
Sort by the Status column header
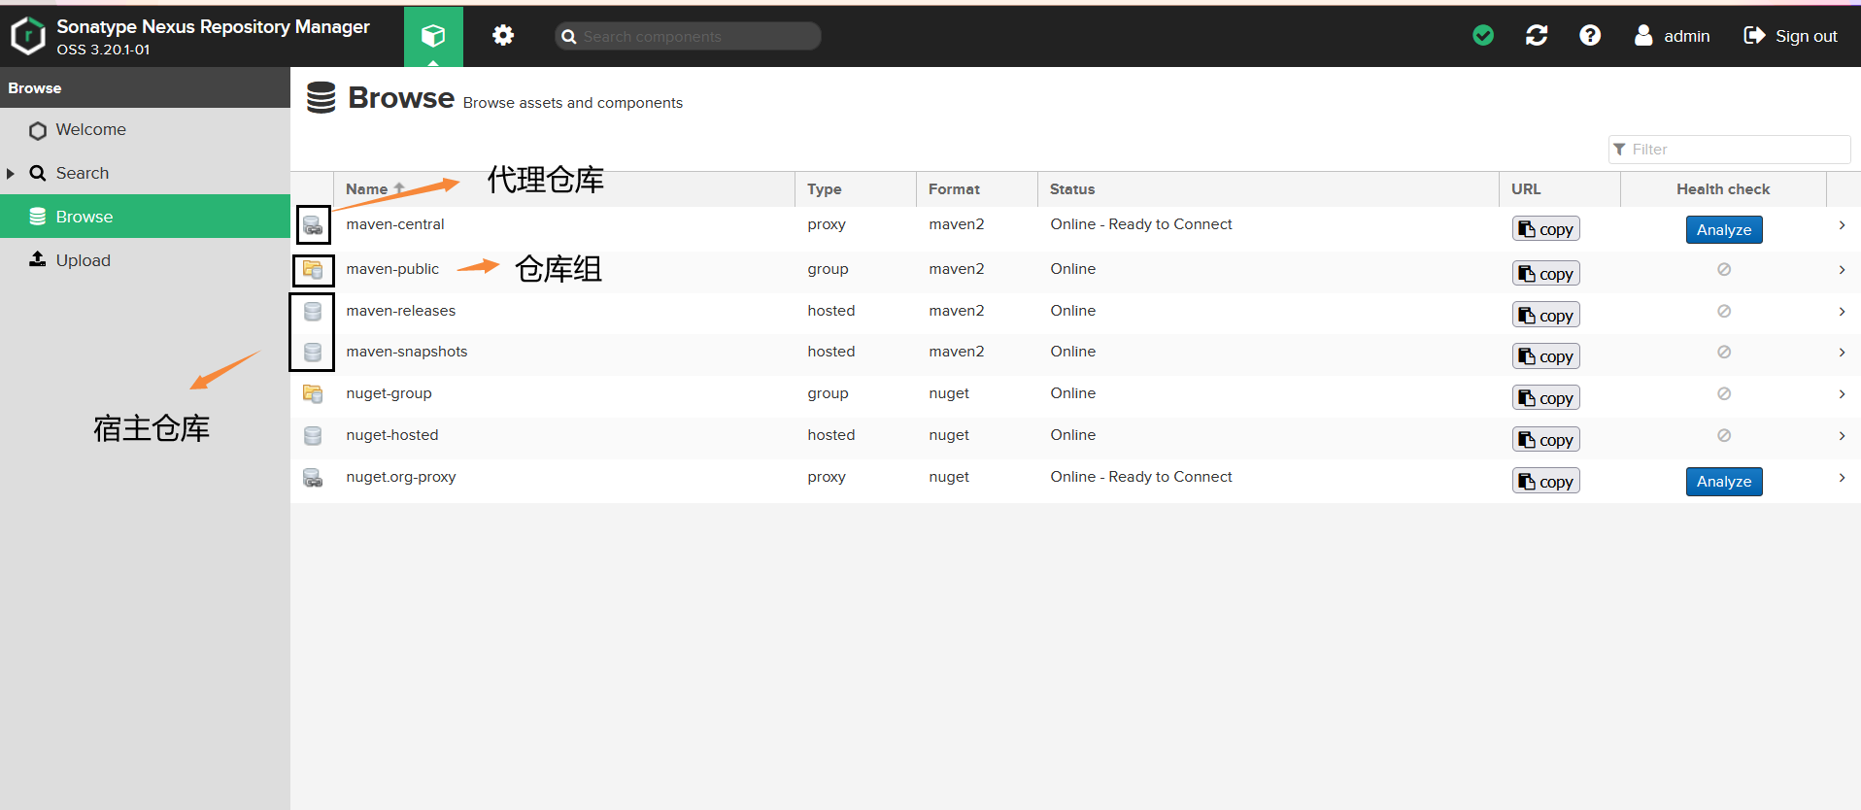coord(1269,189)
